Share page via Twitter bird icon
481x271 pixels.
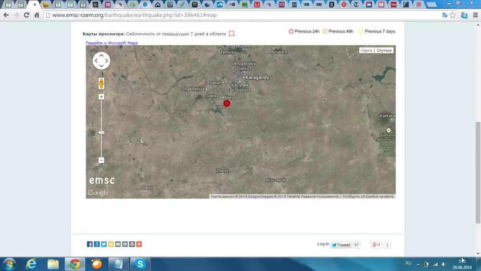pyautogui.click(x=103, y=245)
